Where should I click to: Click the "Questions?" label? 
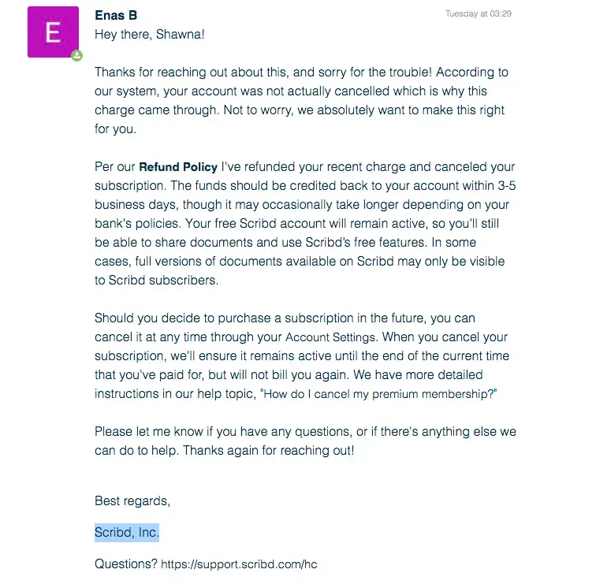tap(126, 564)
